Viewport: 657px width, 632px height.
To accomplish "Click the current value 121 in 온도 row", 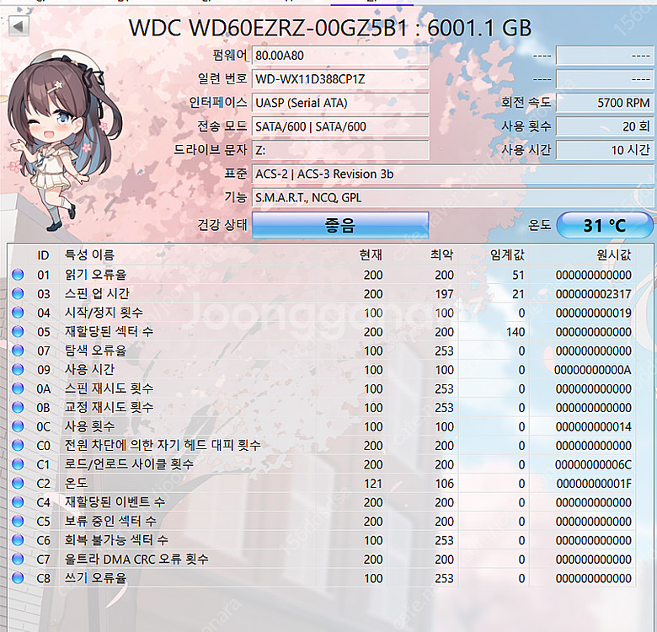I will [373, 484].
